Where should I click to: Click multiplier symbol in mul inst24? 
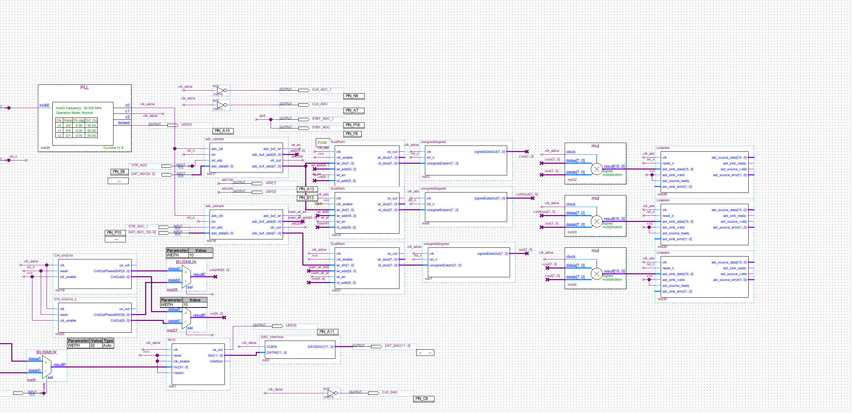point(597,274)
